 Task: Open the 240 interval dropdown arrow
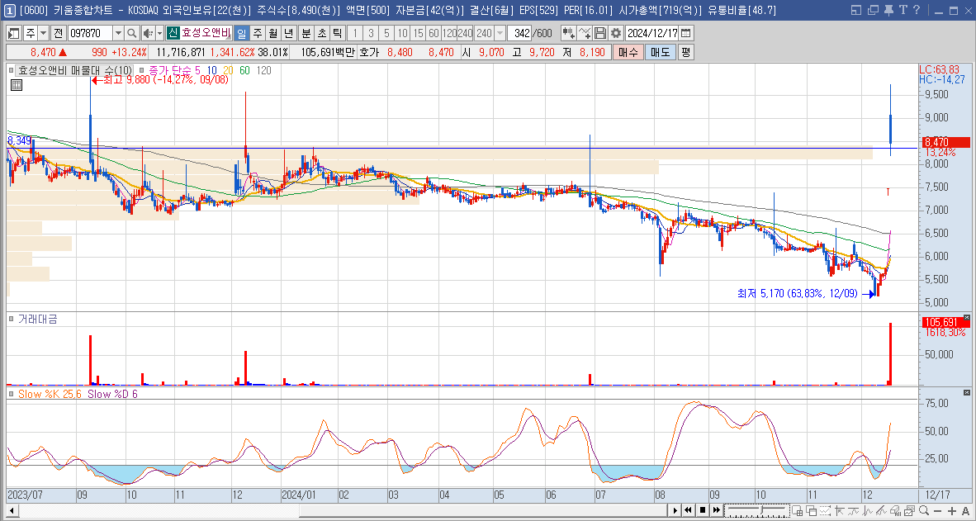click(x=500, y=33)
